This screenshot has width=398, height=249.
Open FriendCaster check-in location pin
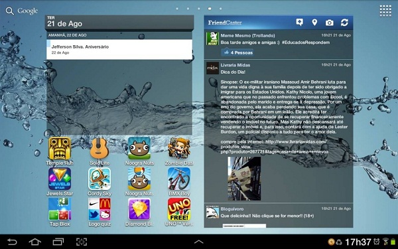point(314,23)
